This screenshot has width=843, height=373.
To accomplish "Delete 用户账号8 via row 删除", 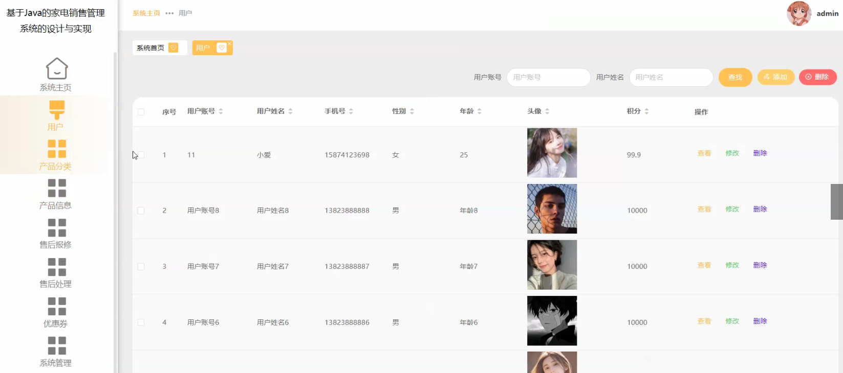I will click(x=760, y=209).
